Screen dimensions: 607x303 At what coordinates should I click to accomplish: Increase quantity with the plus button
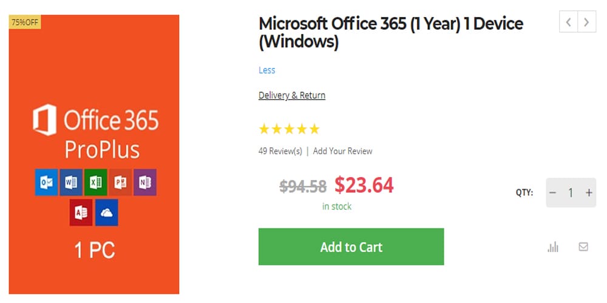click(588, 193)
